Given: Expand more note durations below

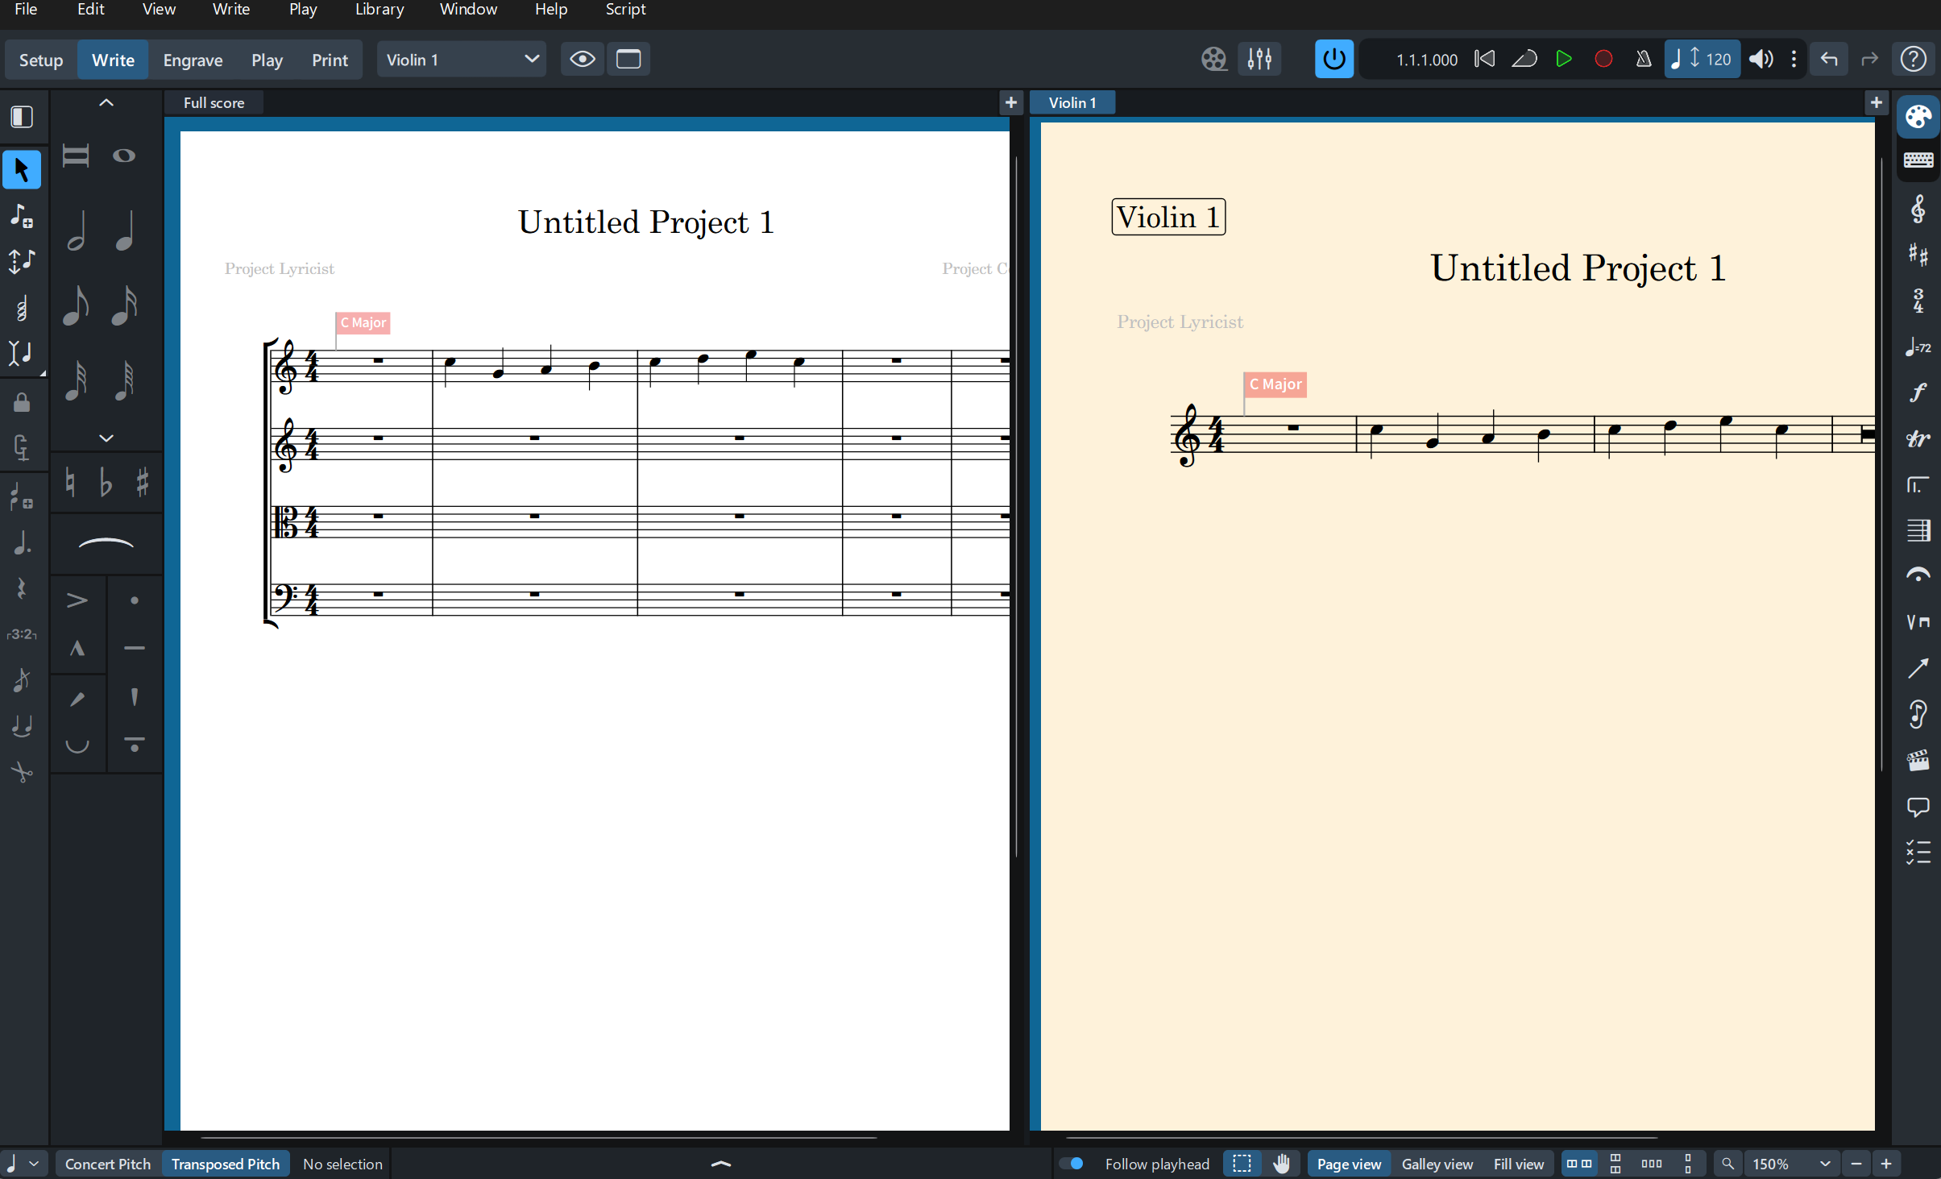Looking at the screenshot, I should [106, 438].
